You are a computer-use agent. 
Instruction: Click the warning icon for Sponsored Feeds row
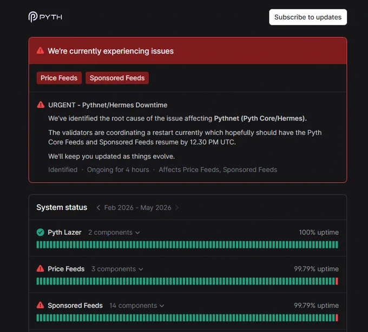point(41,305)
